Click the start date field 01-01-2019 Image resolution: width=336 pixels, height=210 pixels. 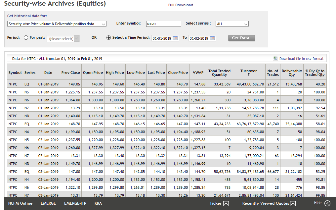click(x=162, y=38)
